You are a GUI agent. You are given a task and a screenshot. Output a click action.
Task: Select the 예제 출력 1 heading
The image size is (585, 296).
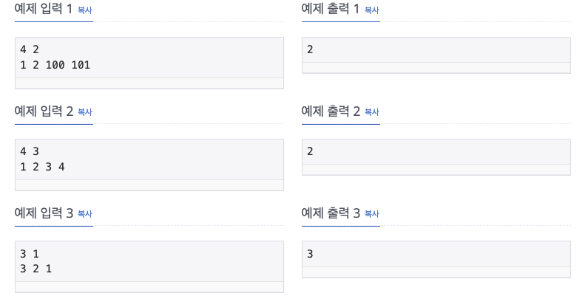(330, 9)
